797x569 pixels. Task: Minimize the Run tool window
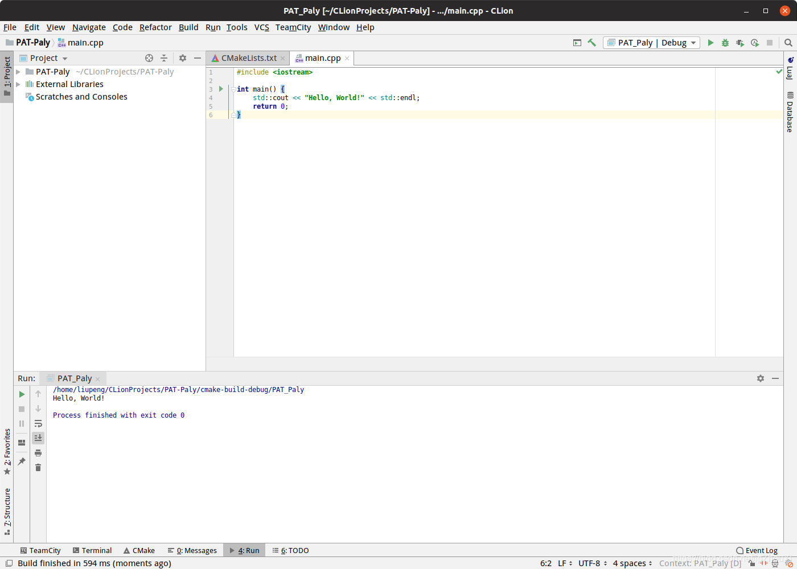(775, 378)
